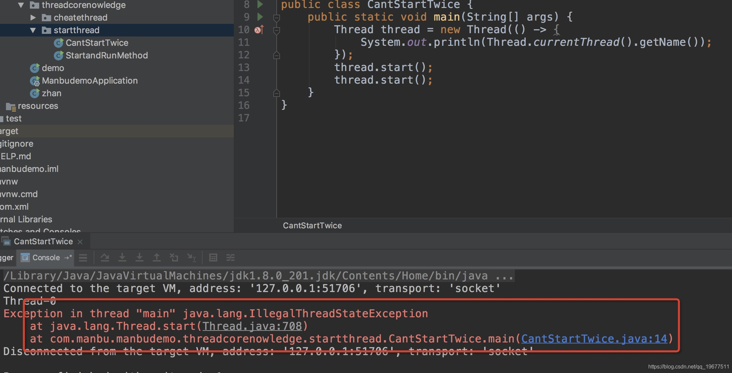Toggle the fold marker on line 12
The width and height of the screenshot is (732, 373).
(x=276, y=55)
